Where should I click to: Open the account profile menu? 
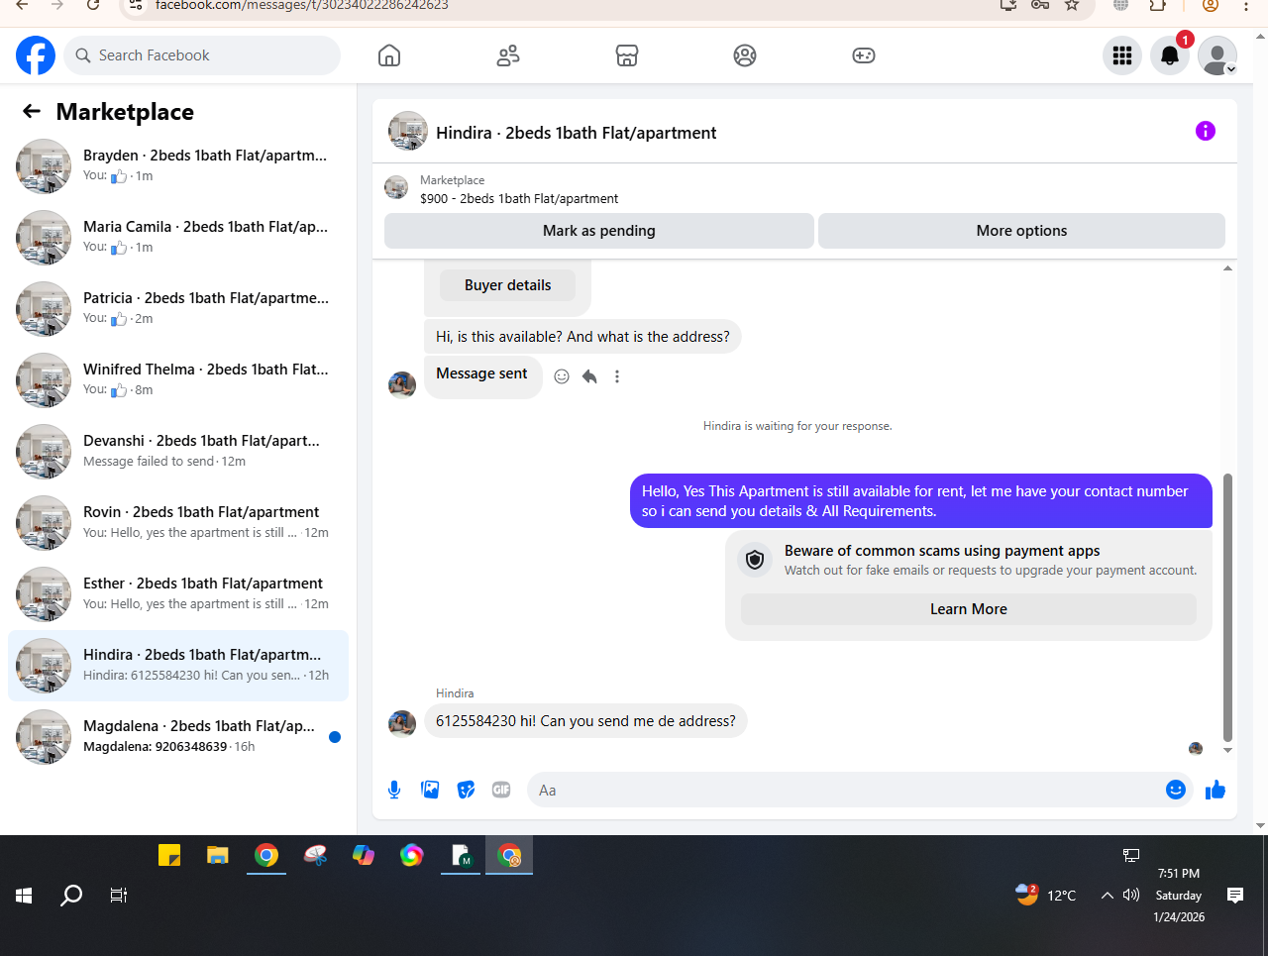[x=1217, y=55]
